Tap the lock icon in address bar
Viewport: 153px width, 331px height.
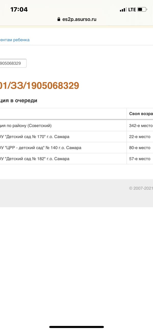coord(59,19)
